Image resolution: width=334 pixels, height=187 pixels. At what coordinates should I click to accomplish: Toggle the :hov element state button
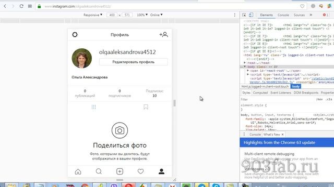[x=319, y=99]
